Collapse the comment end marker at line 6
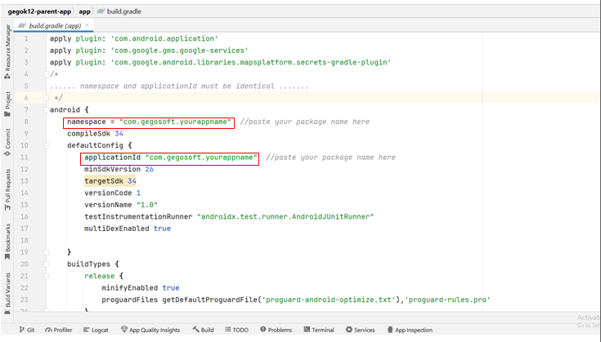 [46, 98]
